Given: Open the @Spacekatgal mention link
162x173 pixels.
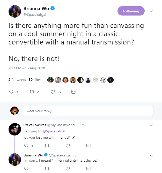Looking at the screenshot, I should [54, 131].
